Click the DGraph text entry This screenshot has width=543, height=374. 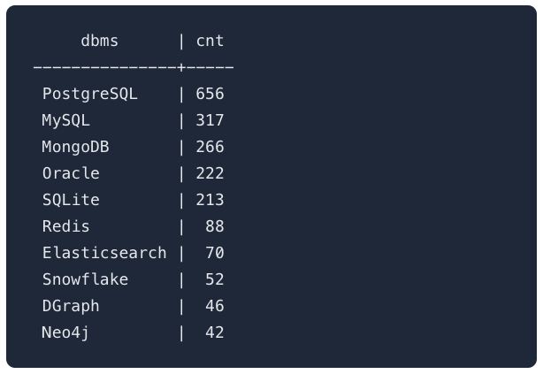coord(71,306)
